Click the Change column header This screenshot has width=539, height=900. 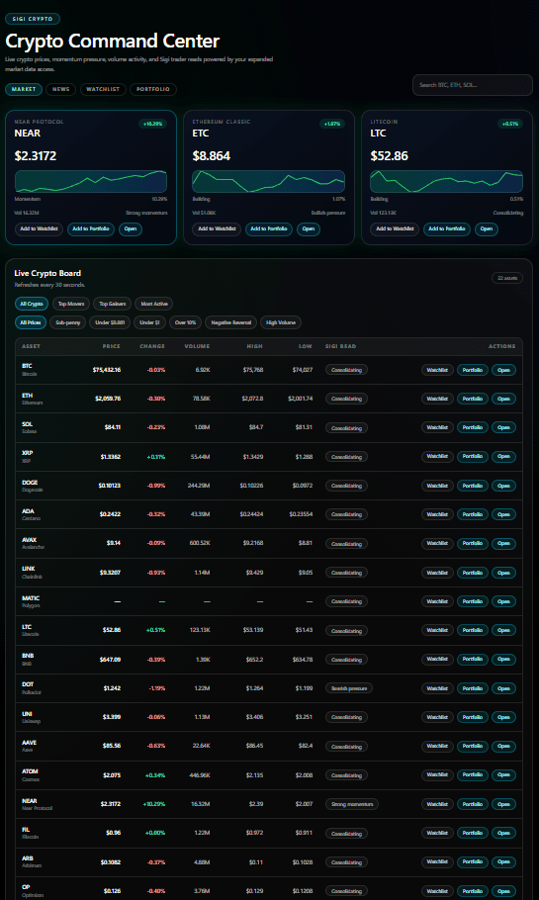(152, 346)
